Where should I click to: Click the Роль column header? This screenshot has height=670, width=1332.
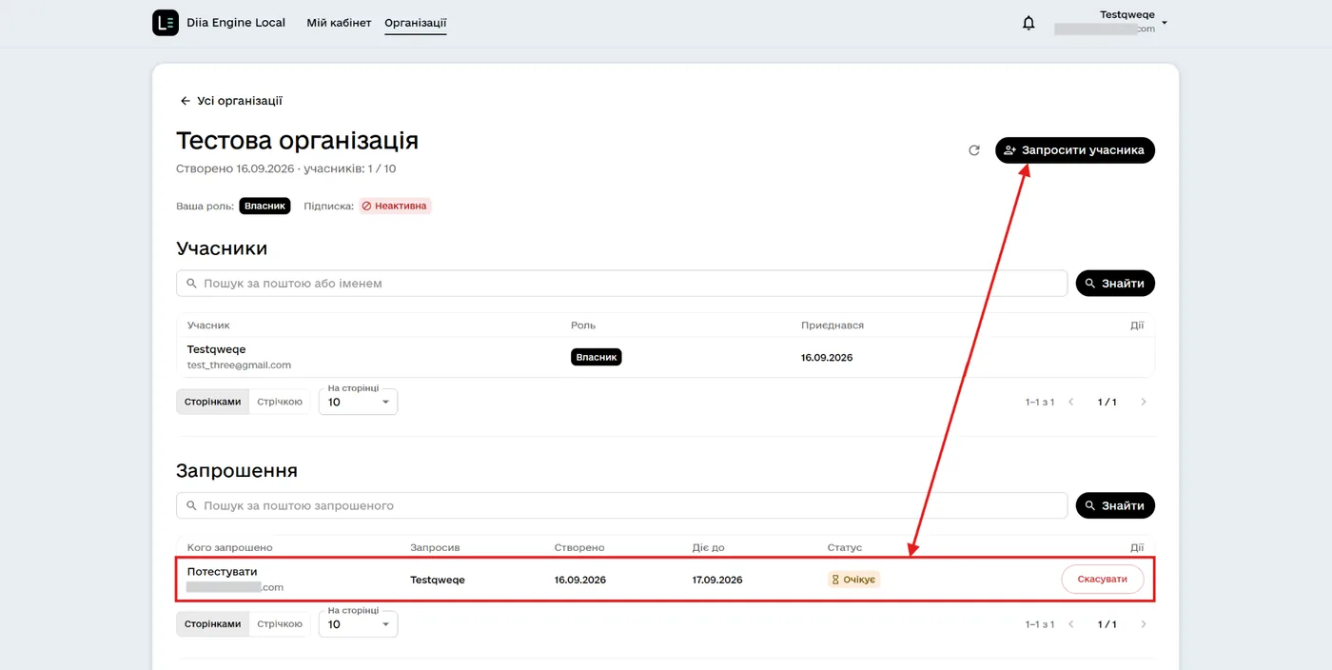point(583,325)
